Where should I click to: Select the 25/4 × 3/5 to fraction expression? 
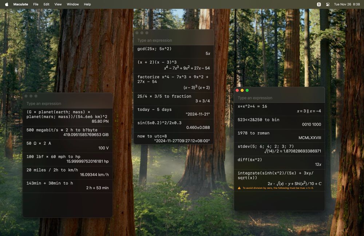165,96
